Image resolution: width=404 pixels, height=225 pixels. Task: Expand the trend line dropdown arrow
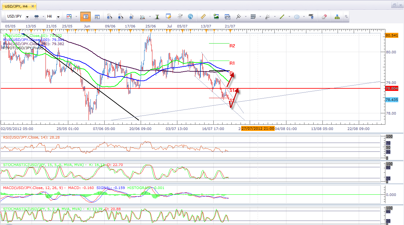click(x=289, y=17)
